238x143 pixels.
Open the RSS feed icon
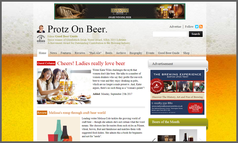pos(201,27)
